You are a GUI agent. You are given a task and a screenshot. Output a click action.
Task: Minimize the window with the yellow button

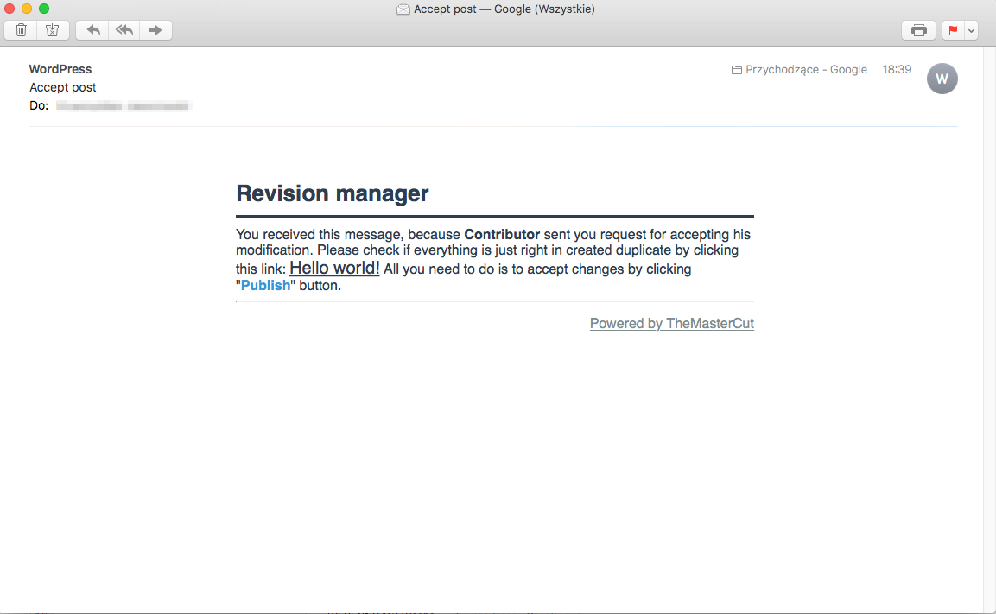click(27, 9)
